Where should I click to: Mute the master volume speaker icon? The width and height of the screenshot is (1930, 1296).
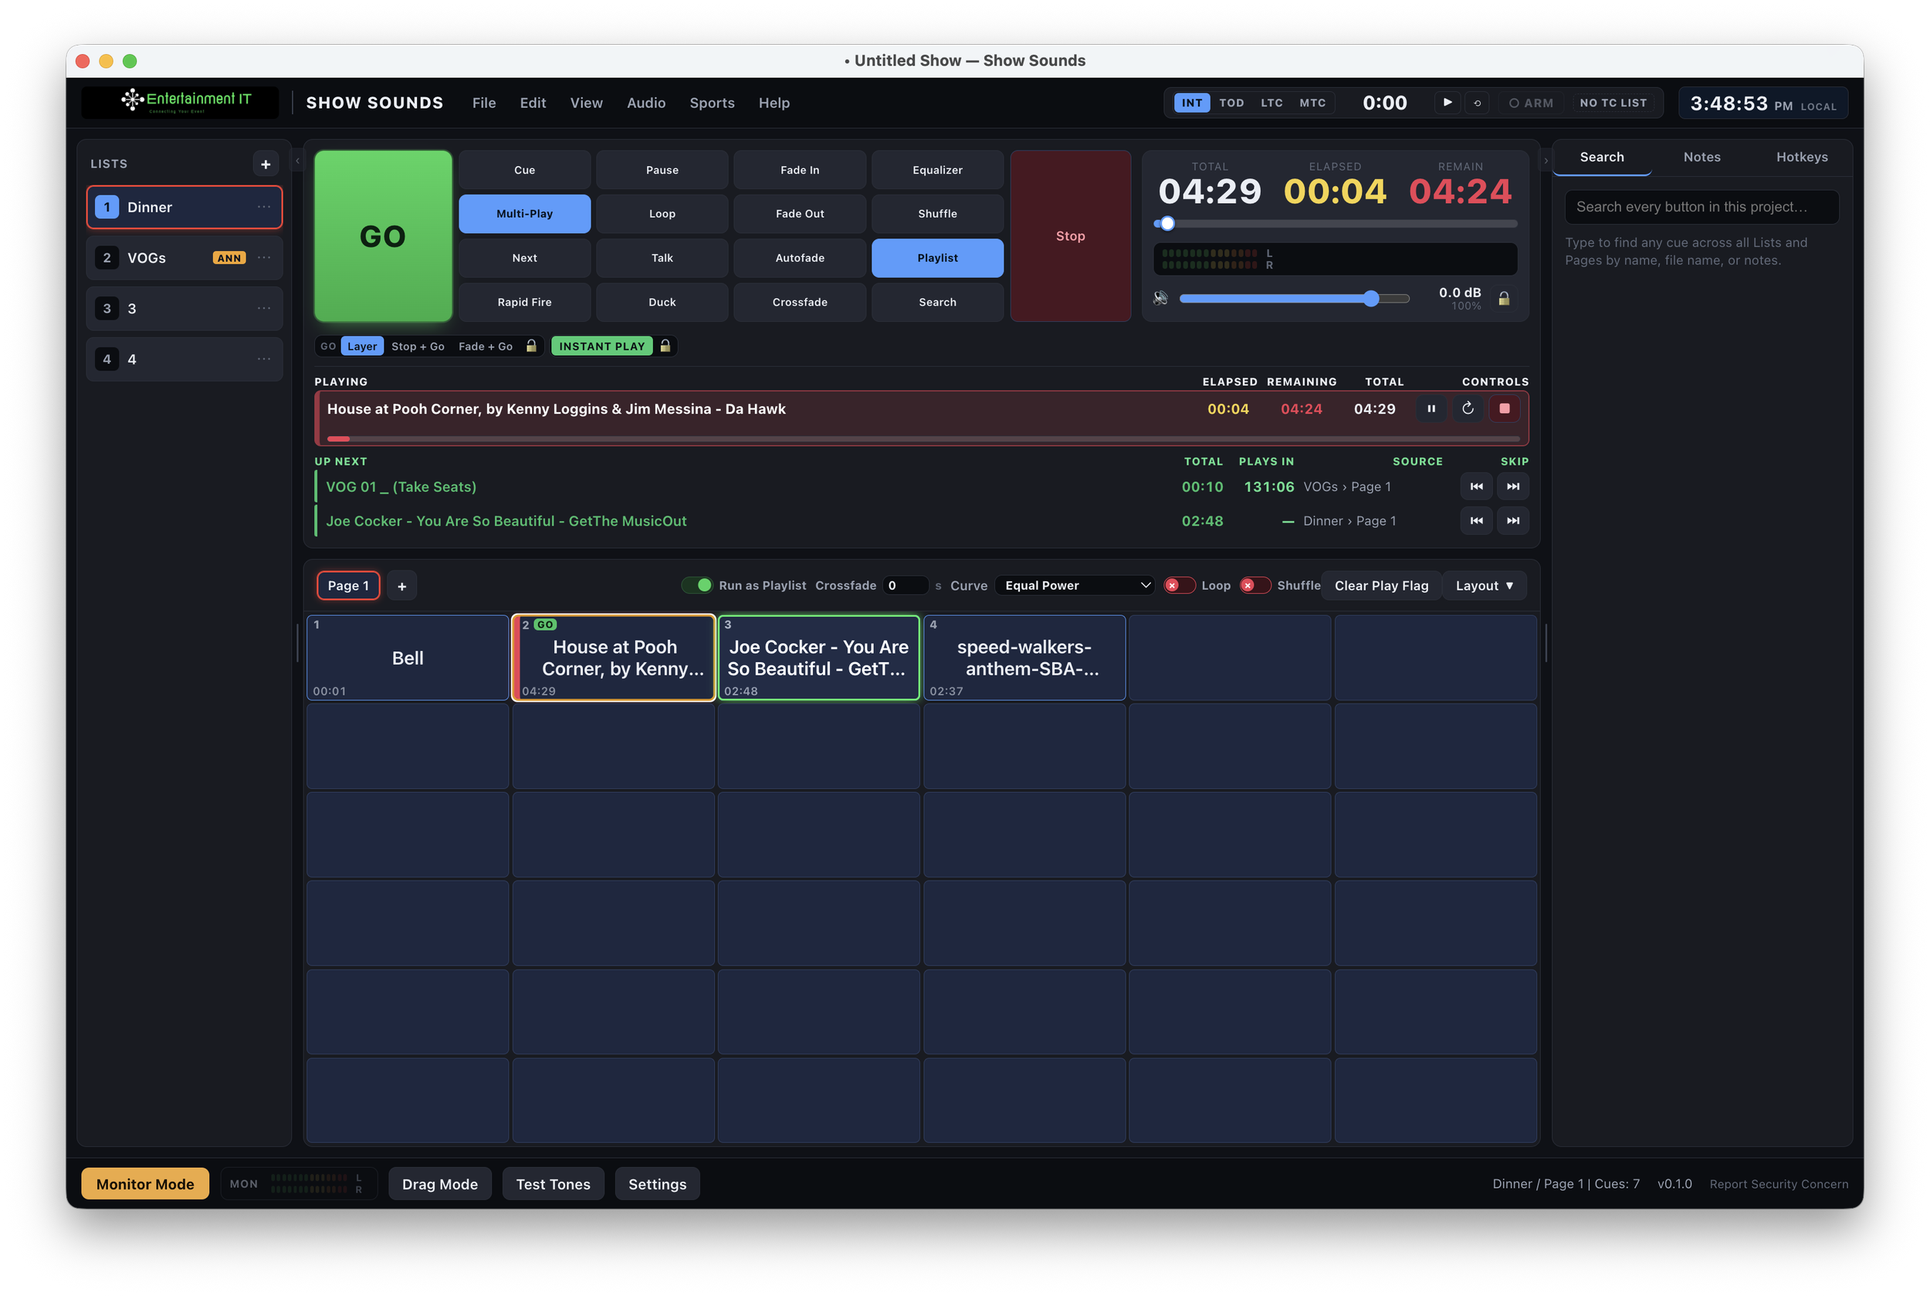[x=1160, y=299]
